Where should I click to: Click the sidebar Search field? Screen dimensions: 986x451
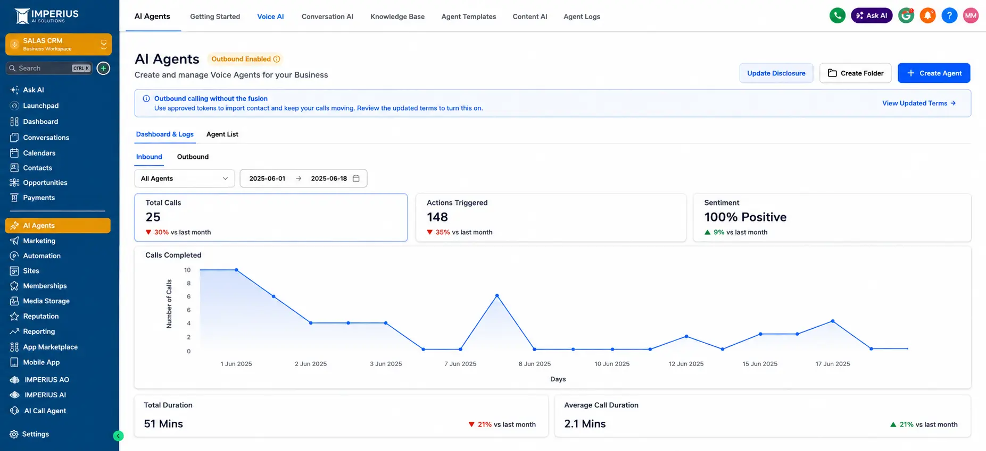pos(49,68)
